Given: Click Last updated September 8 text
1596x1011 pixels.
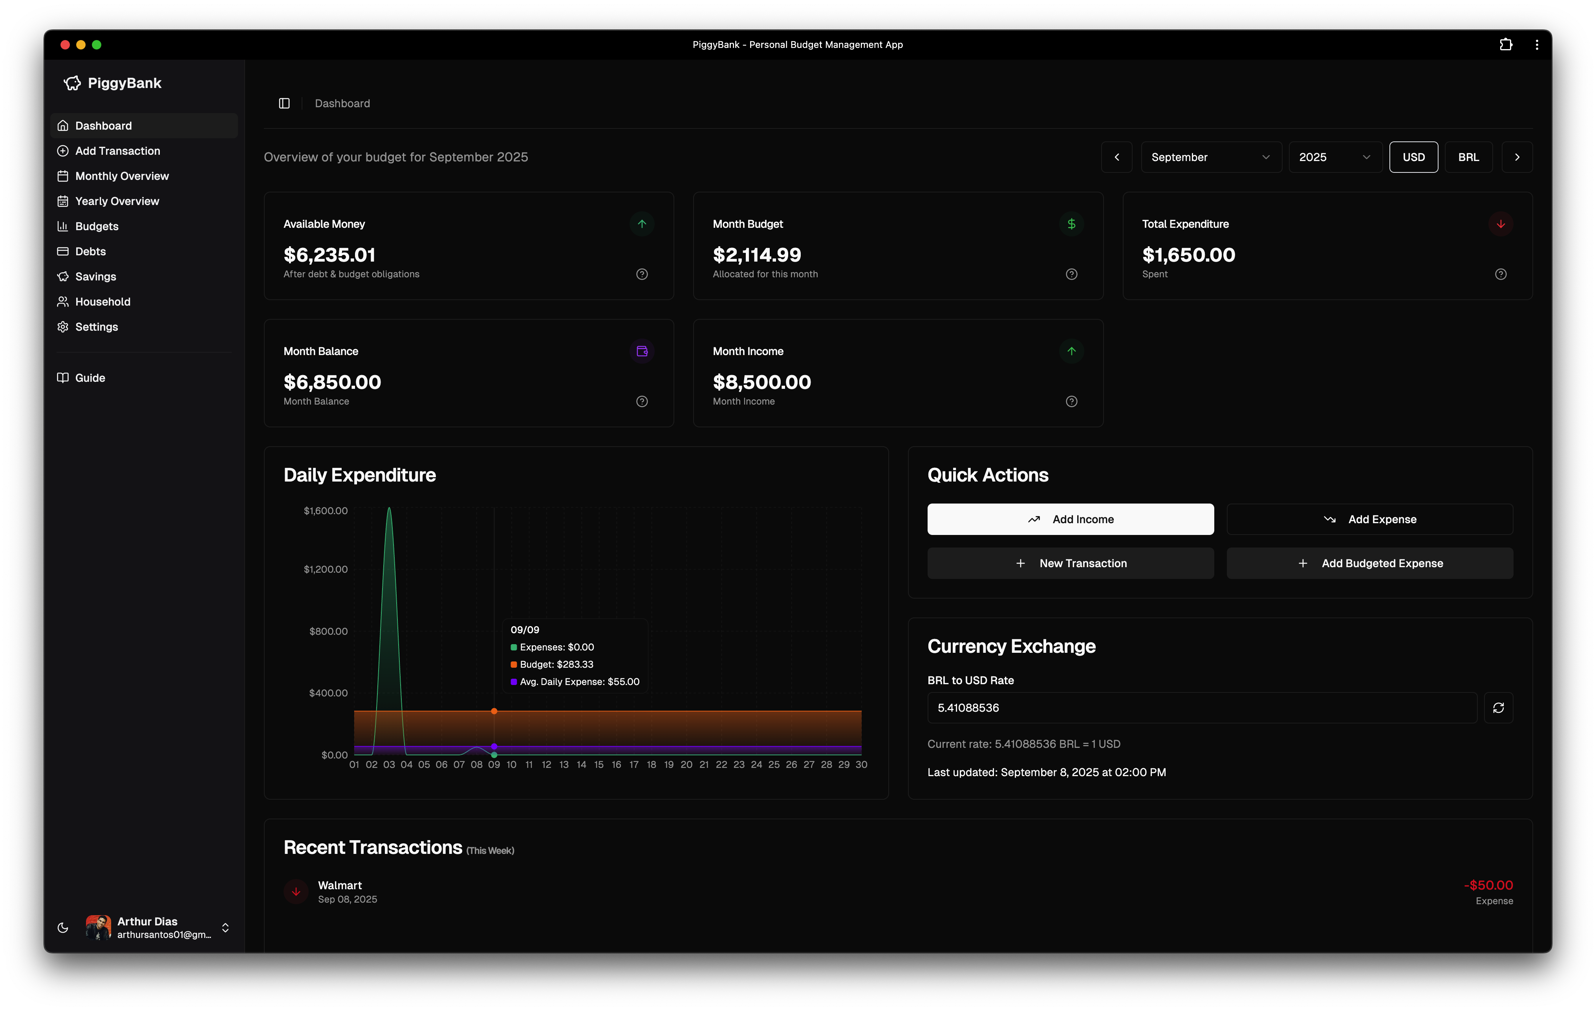Looking at the screenshot, I should (1047, 772).
